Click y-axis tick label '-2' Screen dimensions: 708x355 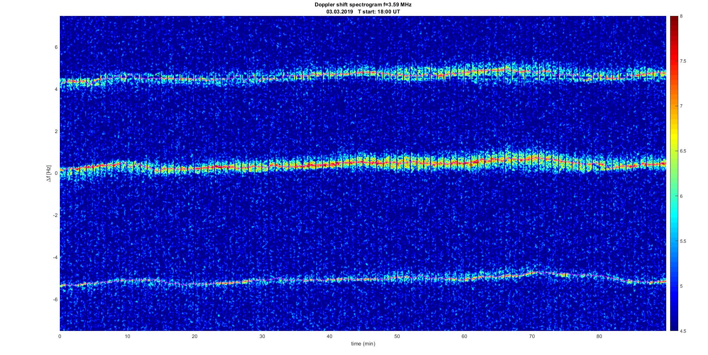pyautogui.click(x=55, y=216)
